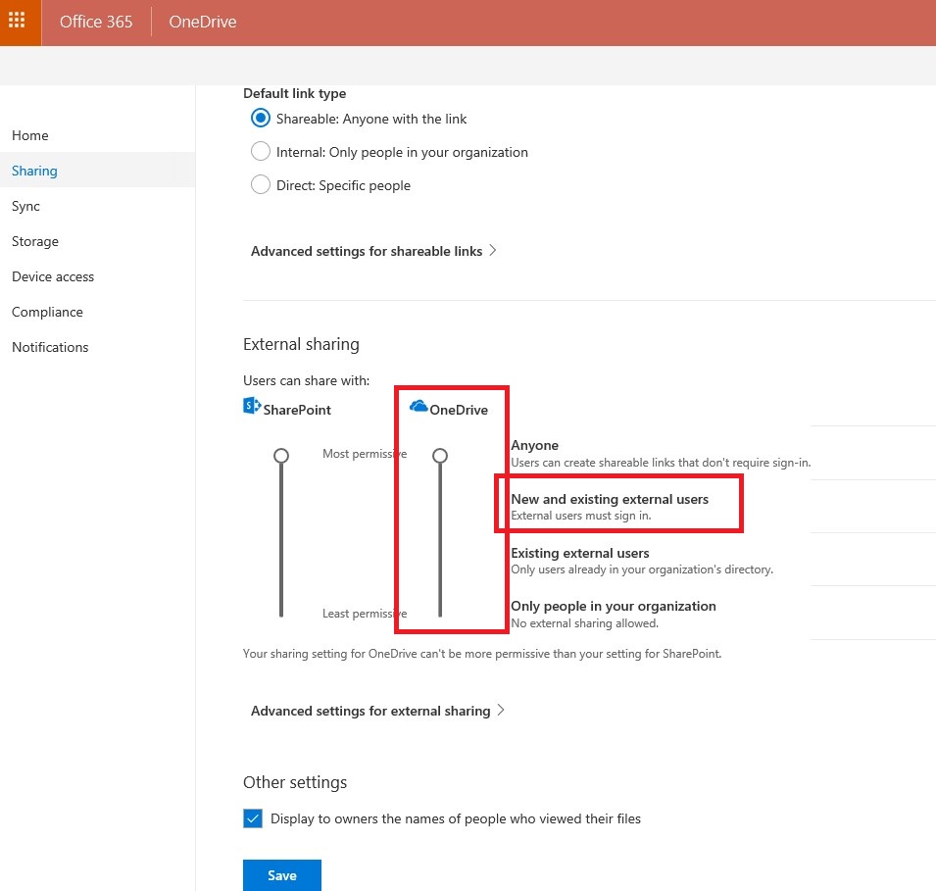Click the OneDrive permissive setting note
The height and width of the screenshot is (891, 936).
point(482,654)
